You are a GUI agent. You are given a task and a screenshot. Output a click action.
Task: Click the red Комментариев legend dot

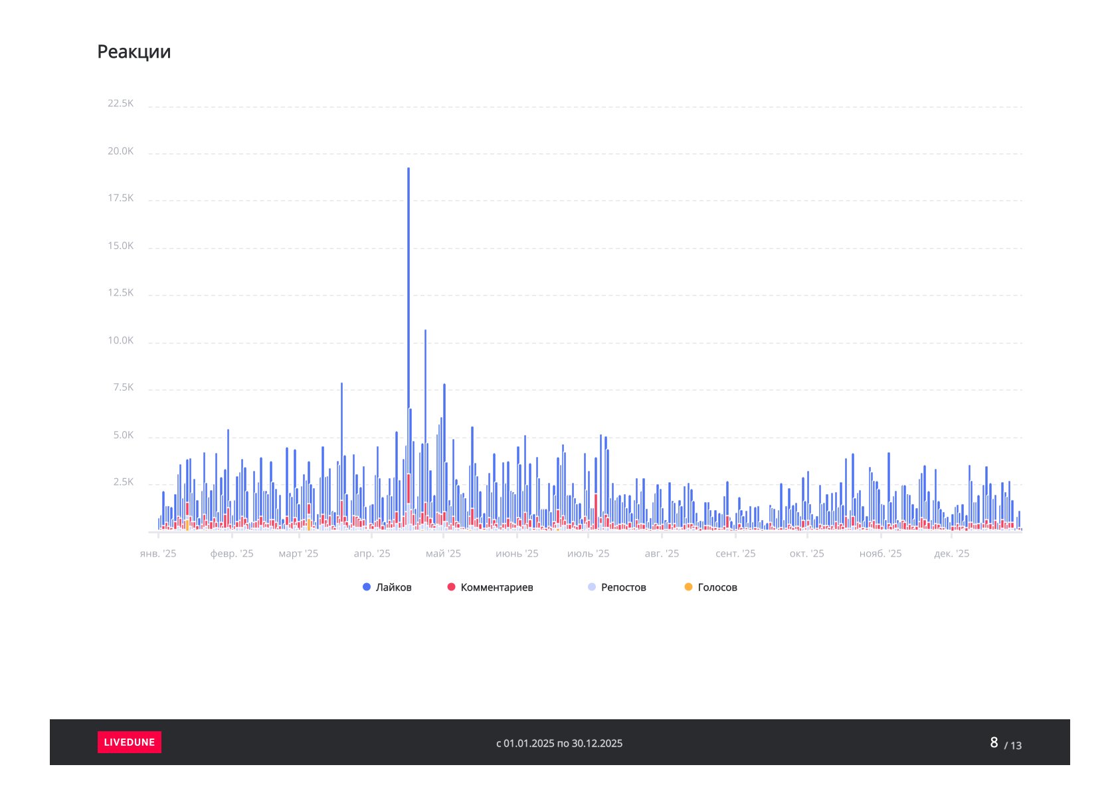pos(452,587)
